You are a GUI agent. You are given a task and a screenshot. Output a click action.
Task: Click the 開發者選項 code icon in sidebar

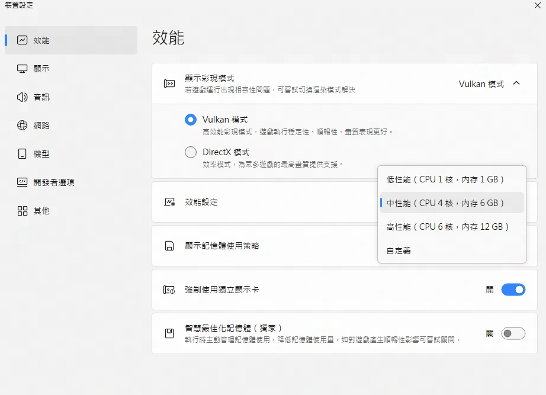tap(23, 182)
